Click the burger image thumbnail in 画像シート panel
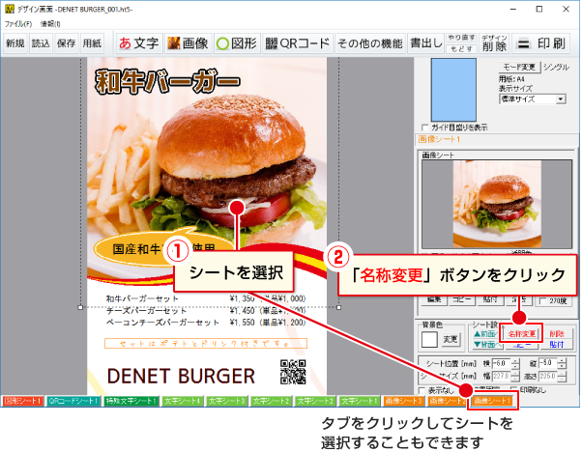582x452 pixels. tap(497, 205)
